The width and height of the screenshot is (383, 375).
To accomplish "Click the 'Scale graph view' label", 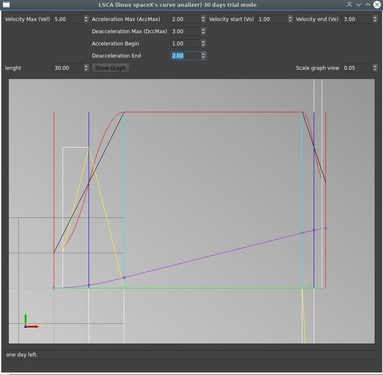I will (317, 68).
